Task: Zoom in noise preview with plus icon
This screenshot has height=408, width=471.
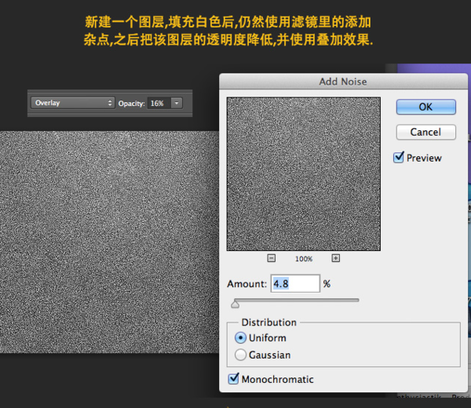Action: (x=335, y=258)
